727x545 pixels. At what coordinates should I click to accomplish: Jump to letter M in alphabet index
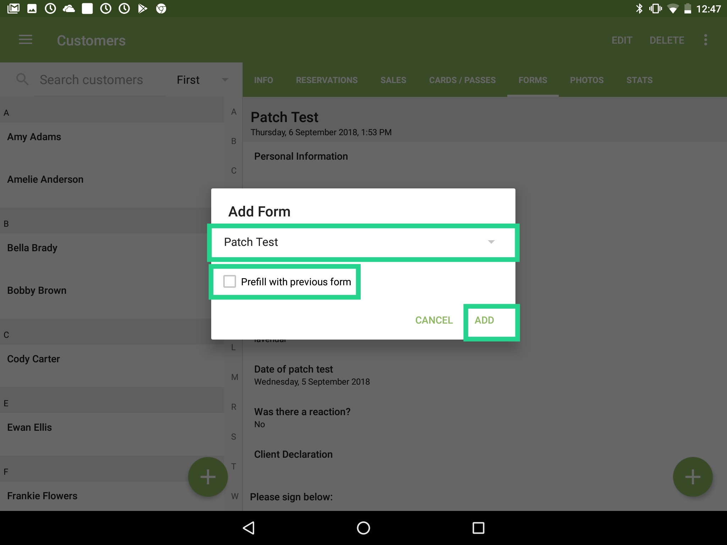point(234,377)
